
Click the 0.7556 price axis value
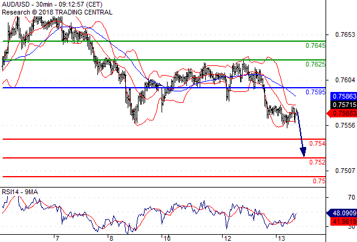tap(345, 125)
